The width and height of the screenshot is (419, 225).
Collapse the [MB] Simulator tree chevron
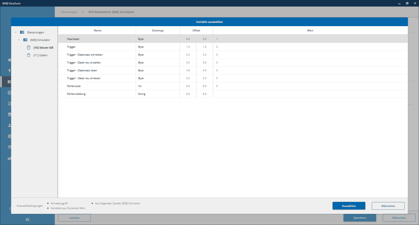(19, 40)
